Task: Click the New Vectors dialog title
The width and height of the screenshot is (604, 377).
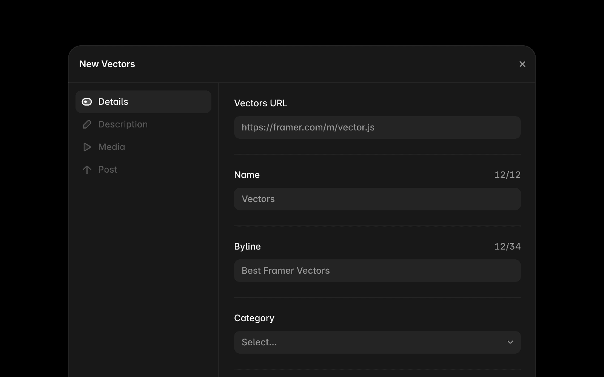Action: coord(107,64)
